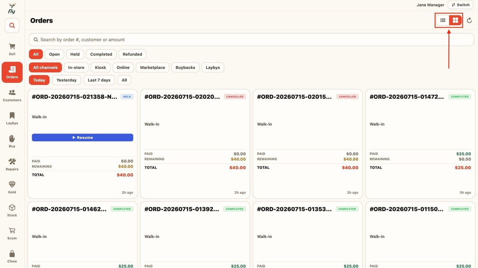Filter by Laybys channel chip
The image size is (478, 268).
(213, 67)
